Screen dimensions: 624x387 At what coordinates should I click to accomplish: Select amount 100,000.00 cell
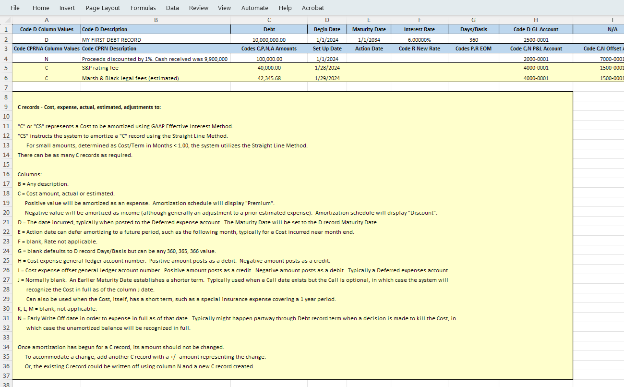269,59
